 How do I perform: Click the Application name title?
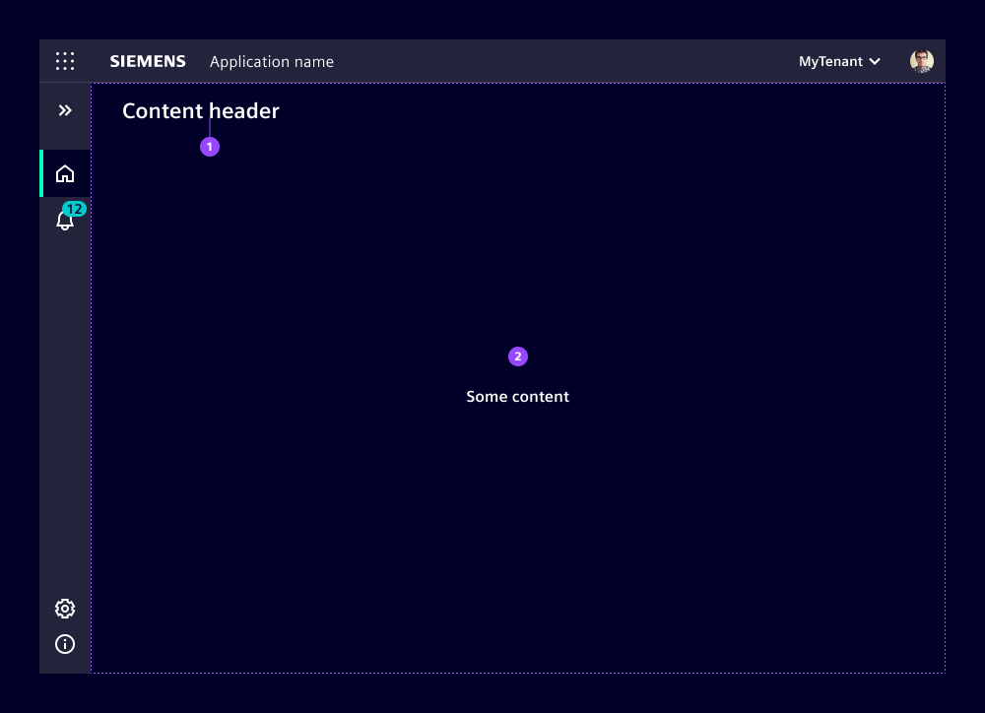(x=272, y=62)
